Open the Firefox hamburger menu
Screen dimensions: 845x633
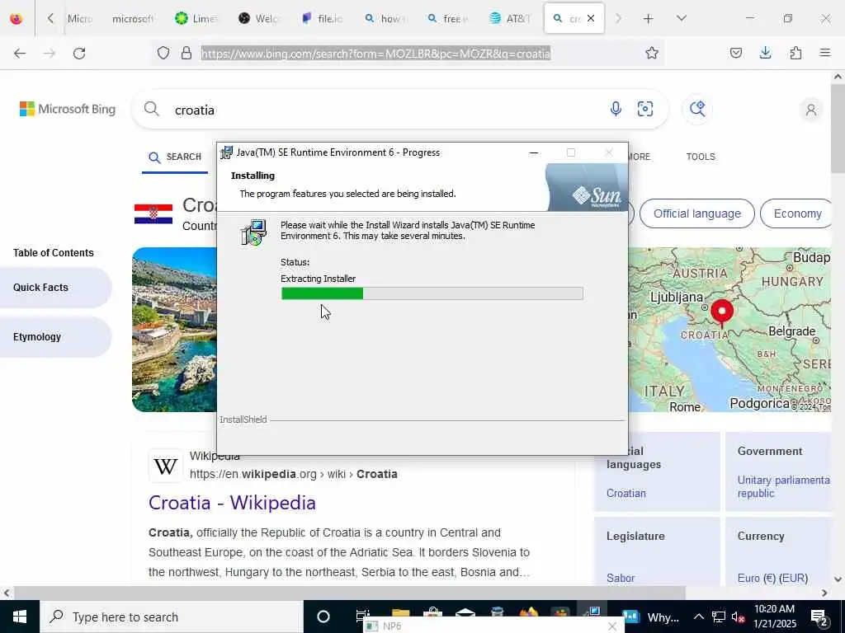[825, 53]
